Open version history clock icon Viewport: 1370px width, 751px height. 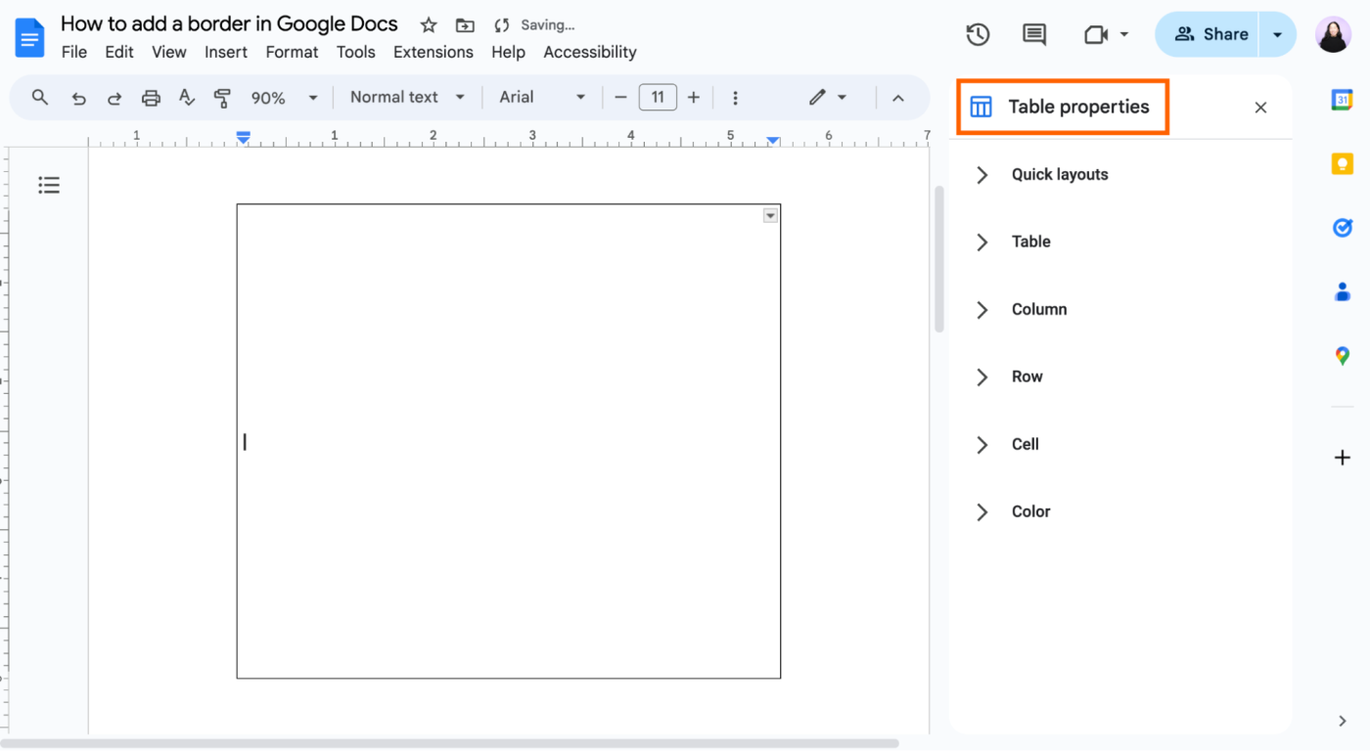click(x=978, y=34)
